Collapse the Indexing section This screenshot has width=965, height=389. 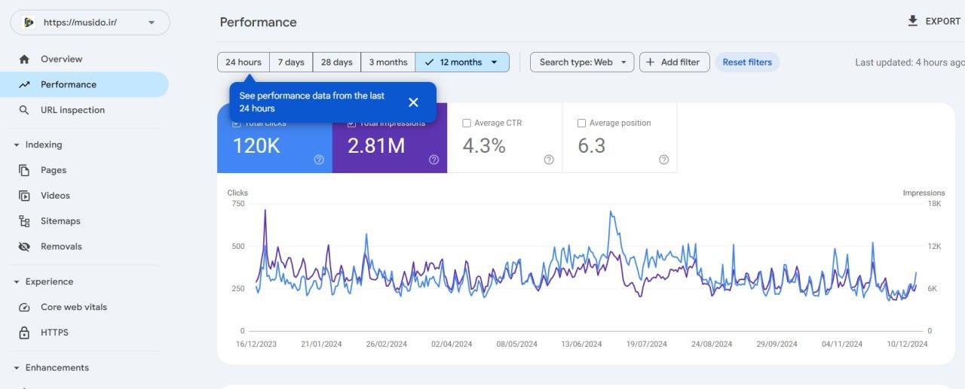(x=17, y=145)
